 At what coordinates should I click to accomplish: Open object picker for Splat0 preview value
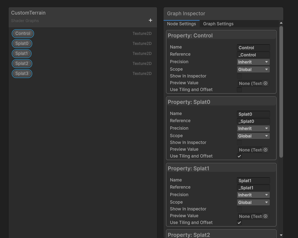[x=265, y=150]
